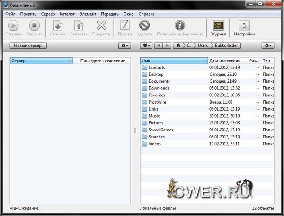Viewport: 284px width, 216px height.
Task: Click the Открыть (Open) toolbar icon
Action: point(13,26)
